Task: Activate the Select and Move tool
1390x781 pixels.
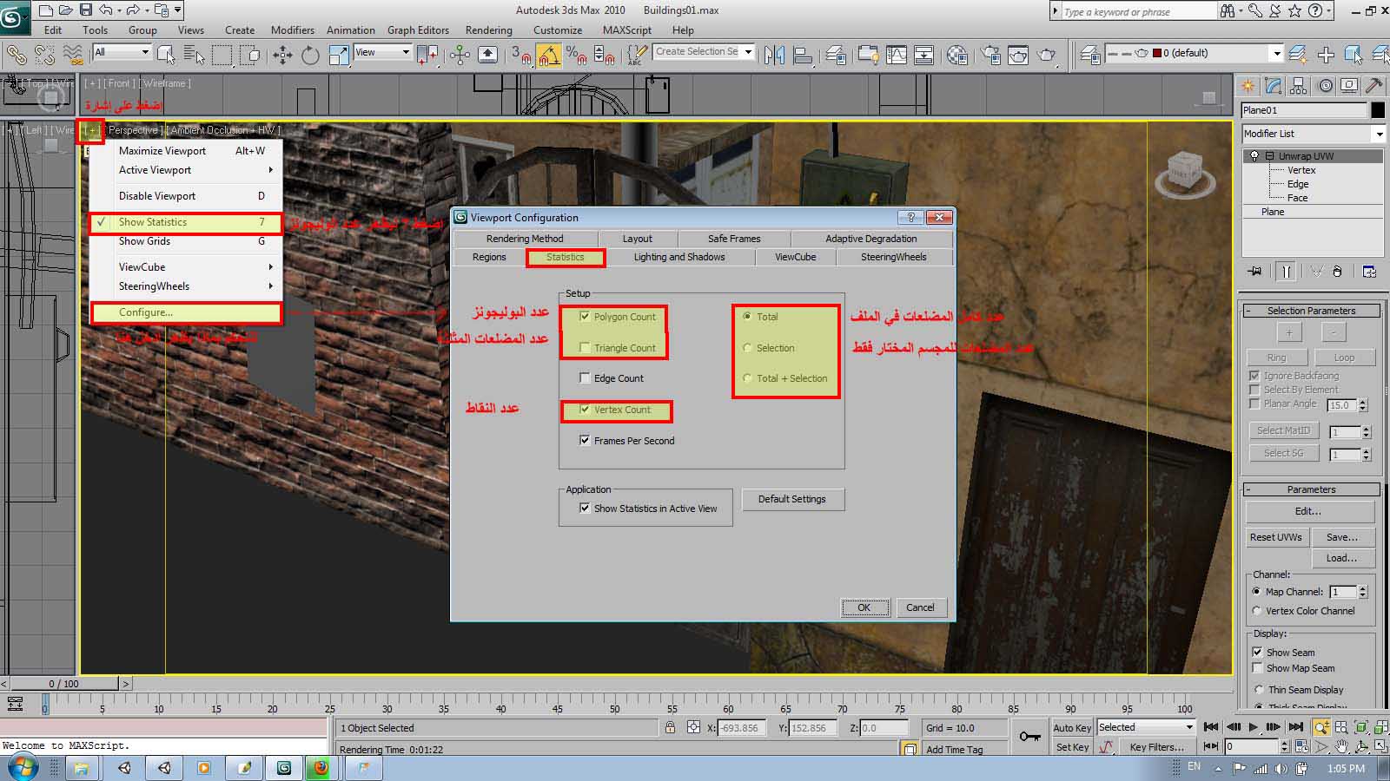Action: tap(282, 55)
